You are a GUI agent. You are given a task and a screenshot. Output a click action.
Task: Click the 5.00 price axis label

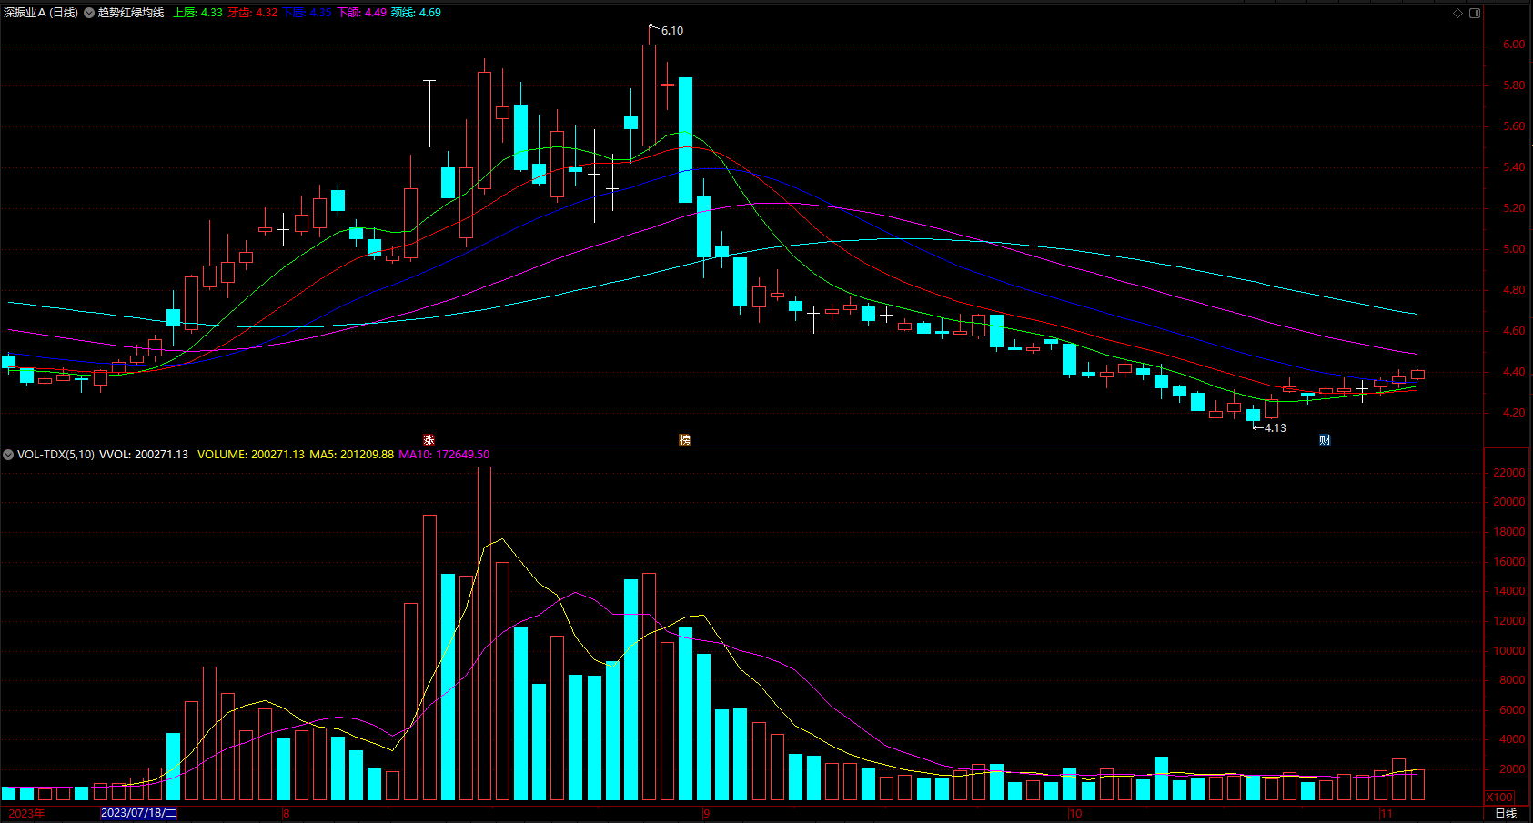[1514, 249]
